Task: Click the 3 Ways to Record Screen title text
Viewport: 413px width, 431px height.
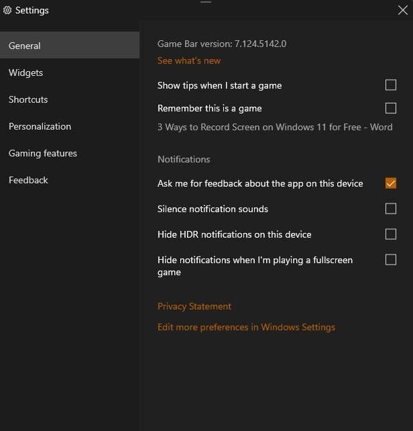Action: [x=275, y=127]
